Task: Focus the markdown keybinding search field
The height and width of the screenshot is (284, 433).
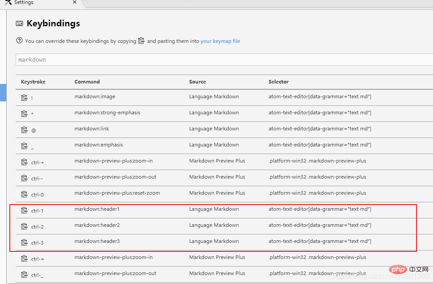Action: [224, 60]
